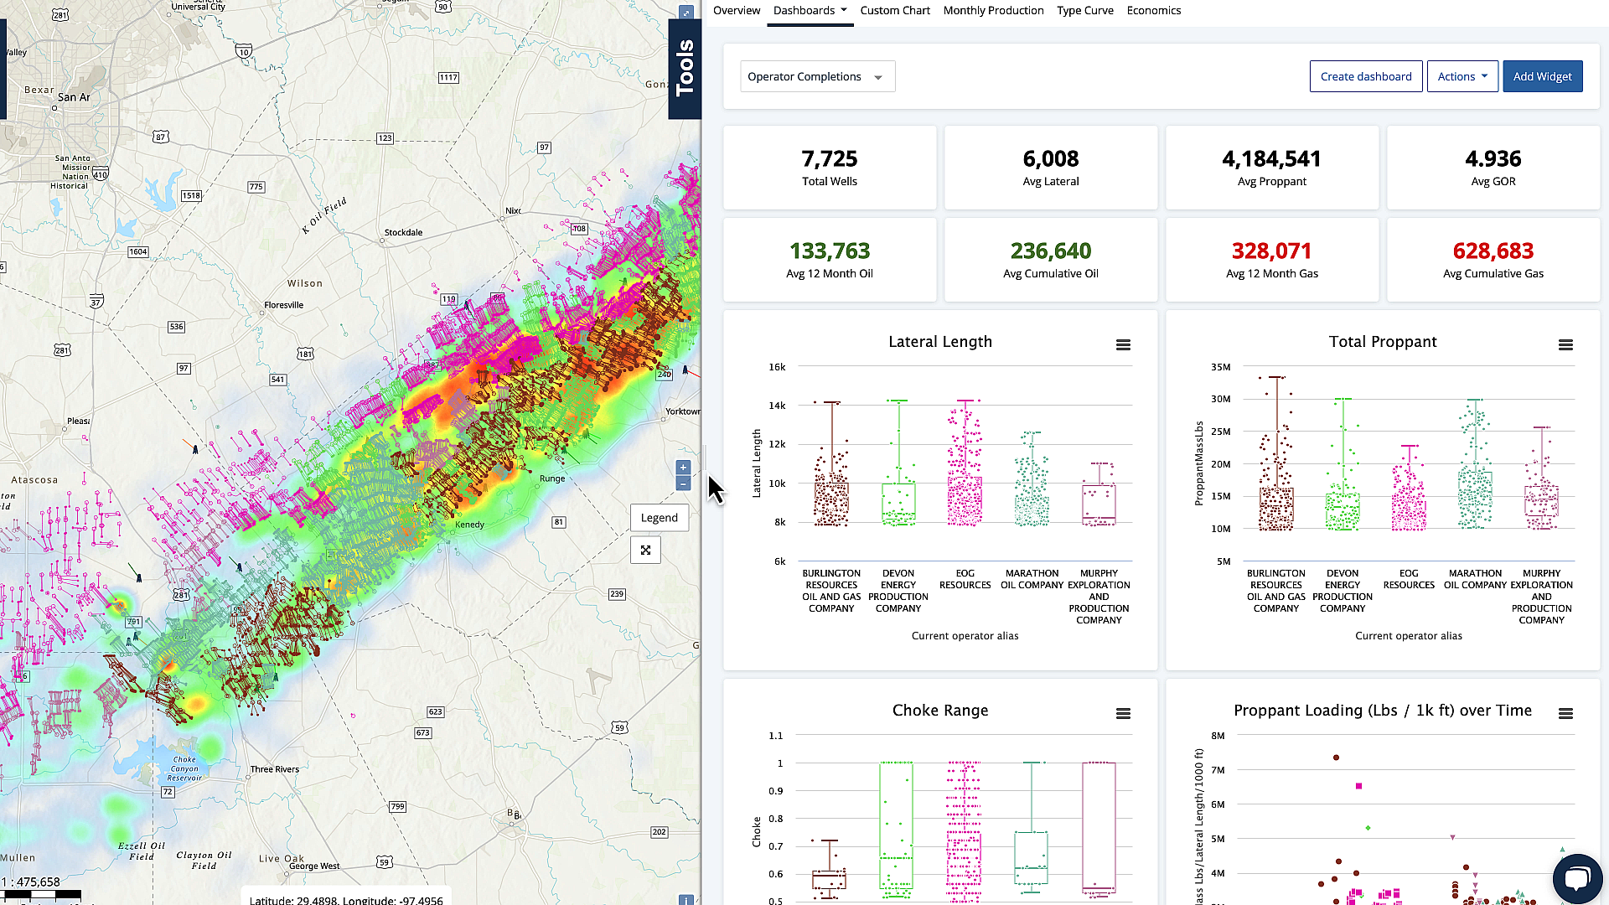Expand the map panel with arrows icon
This screenshot has width=1609, height=905.
point(686,12)
